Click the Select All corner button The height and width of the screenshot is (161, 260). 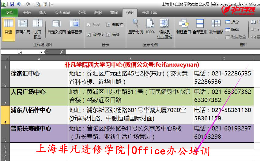point(5,59)
